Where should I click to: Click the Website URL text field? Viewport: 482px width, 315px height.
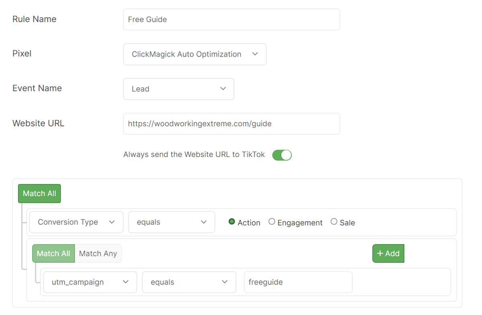click(231, 124)
